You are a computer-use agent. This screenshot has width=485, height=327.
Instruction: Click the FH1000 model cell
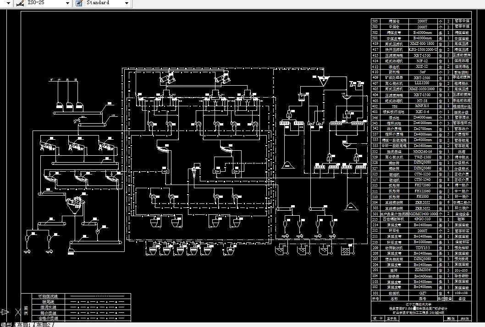[x=423, y=196]
